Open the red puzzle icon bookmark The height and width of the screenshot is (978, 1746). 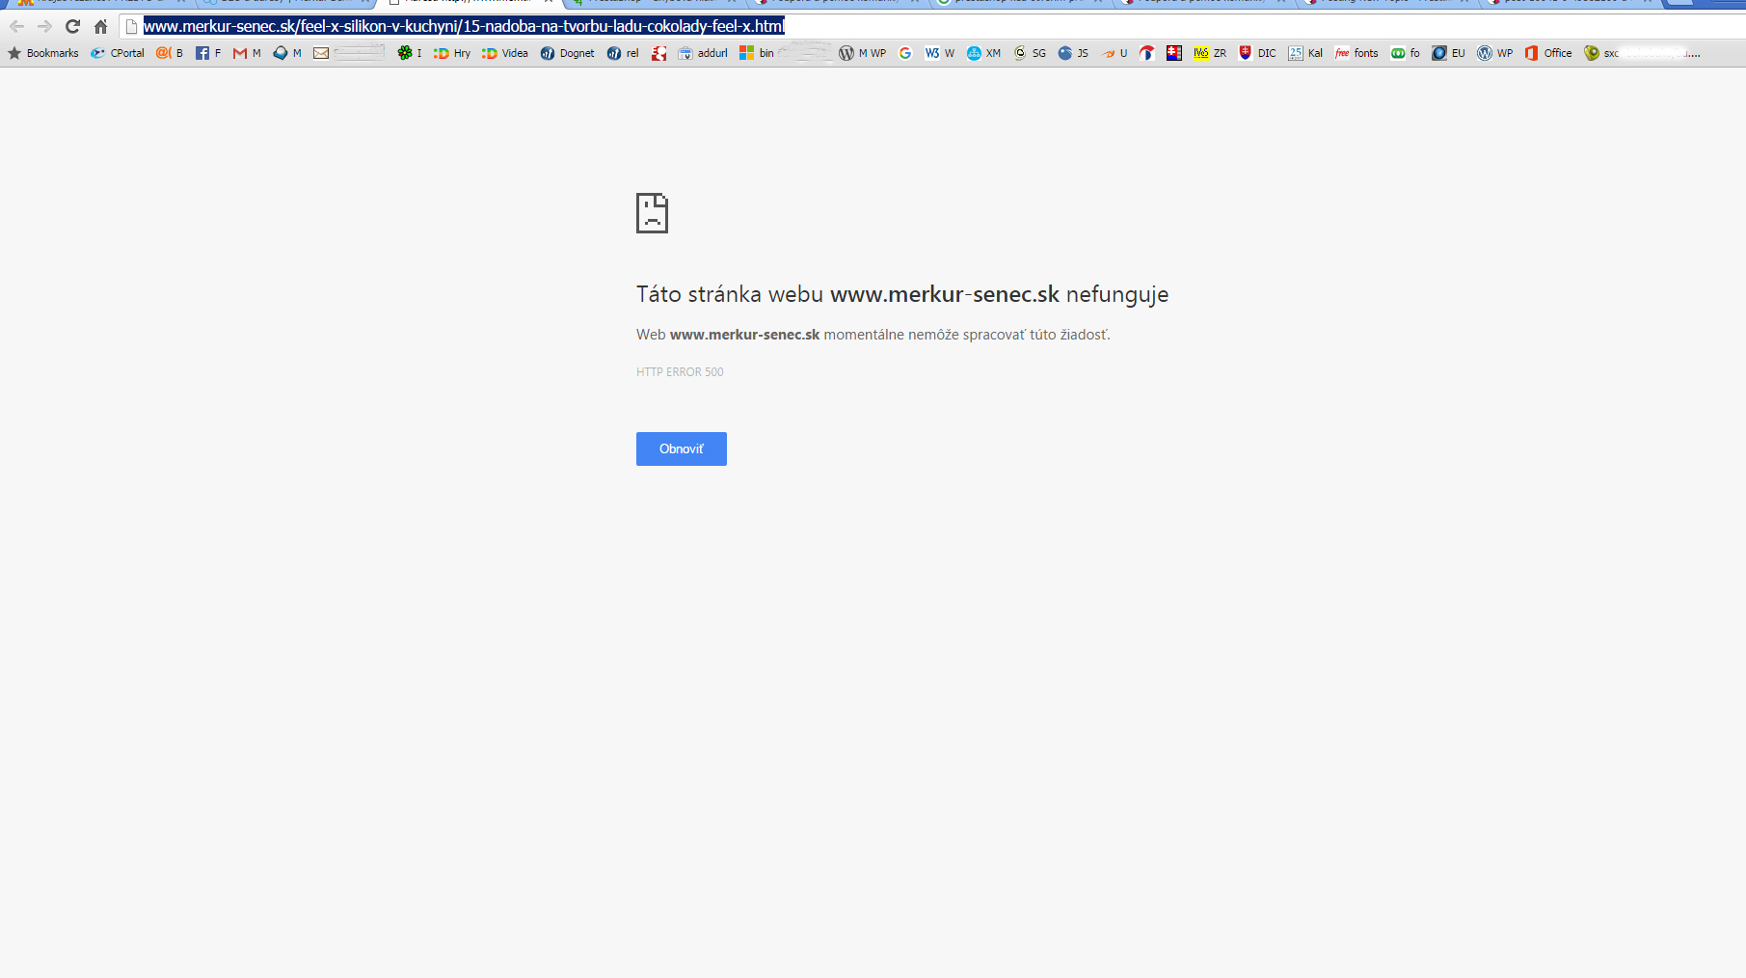pyautogui.click(x=659, y=53)
